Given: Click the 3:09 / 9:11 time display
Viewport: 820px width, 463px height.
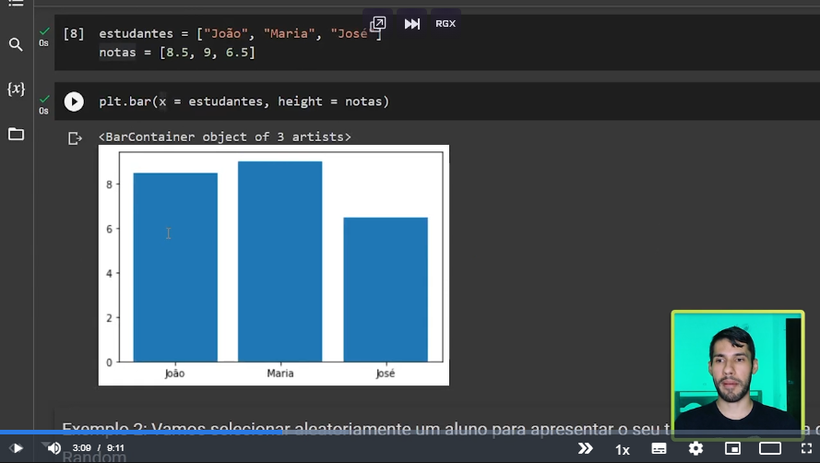Looking at the screenshot, I should click(99, 448).
